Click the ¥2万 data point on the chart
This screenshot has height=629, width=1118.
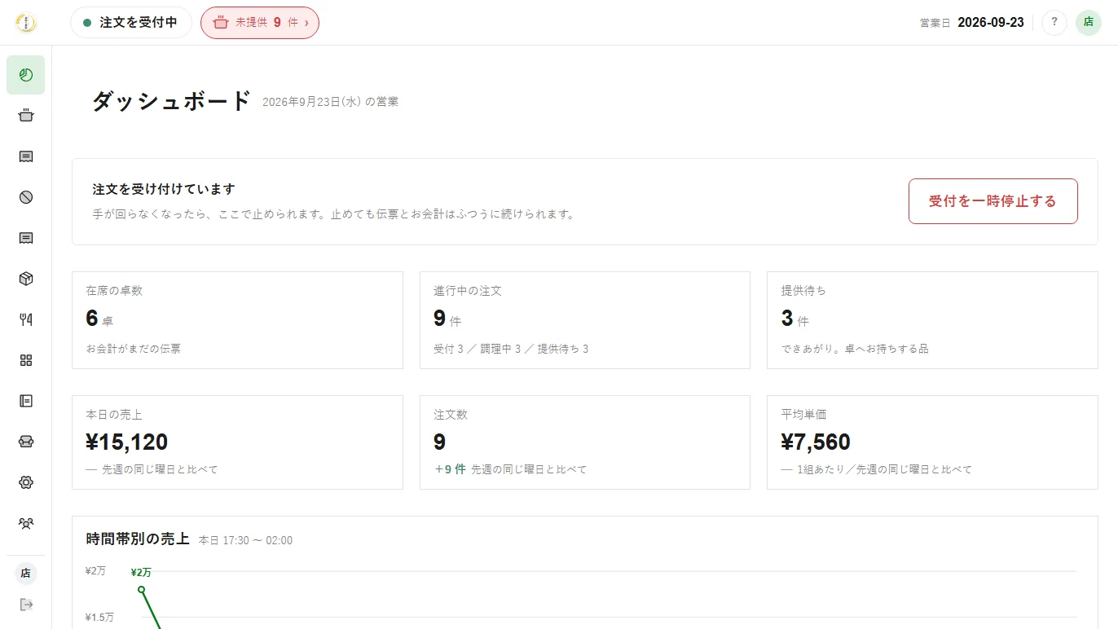pos(141,589)
